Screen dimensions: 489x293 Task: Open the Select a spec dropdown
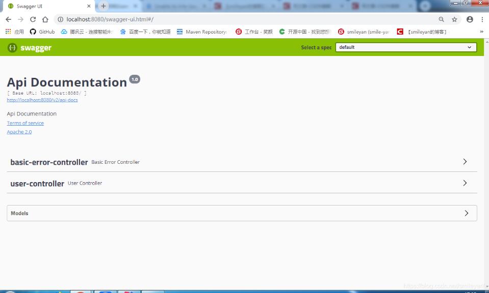tap(405, 47)
